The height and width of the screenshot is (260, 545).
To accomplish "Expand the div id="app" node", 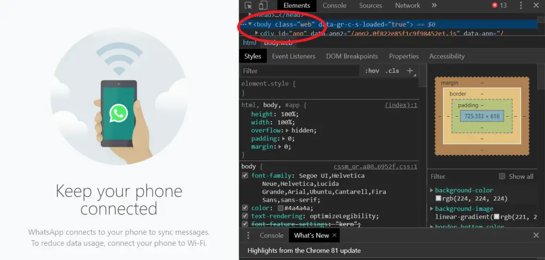I will point(257,33).
